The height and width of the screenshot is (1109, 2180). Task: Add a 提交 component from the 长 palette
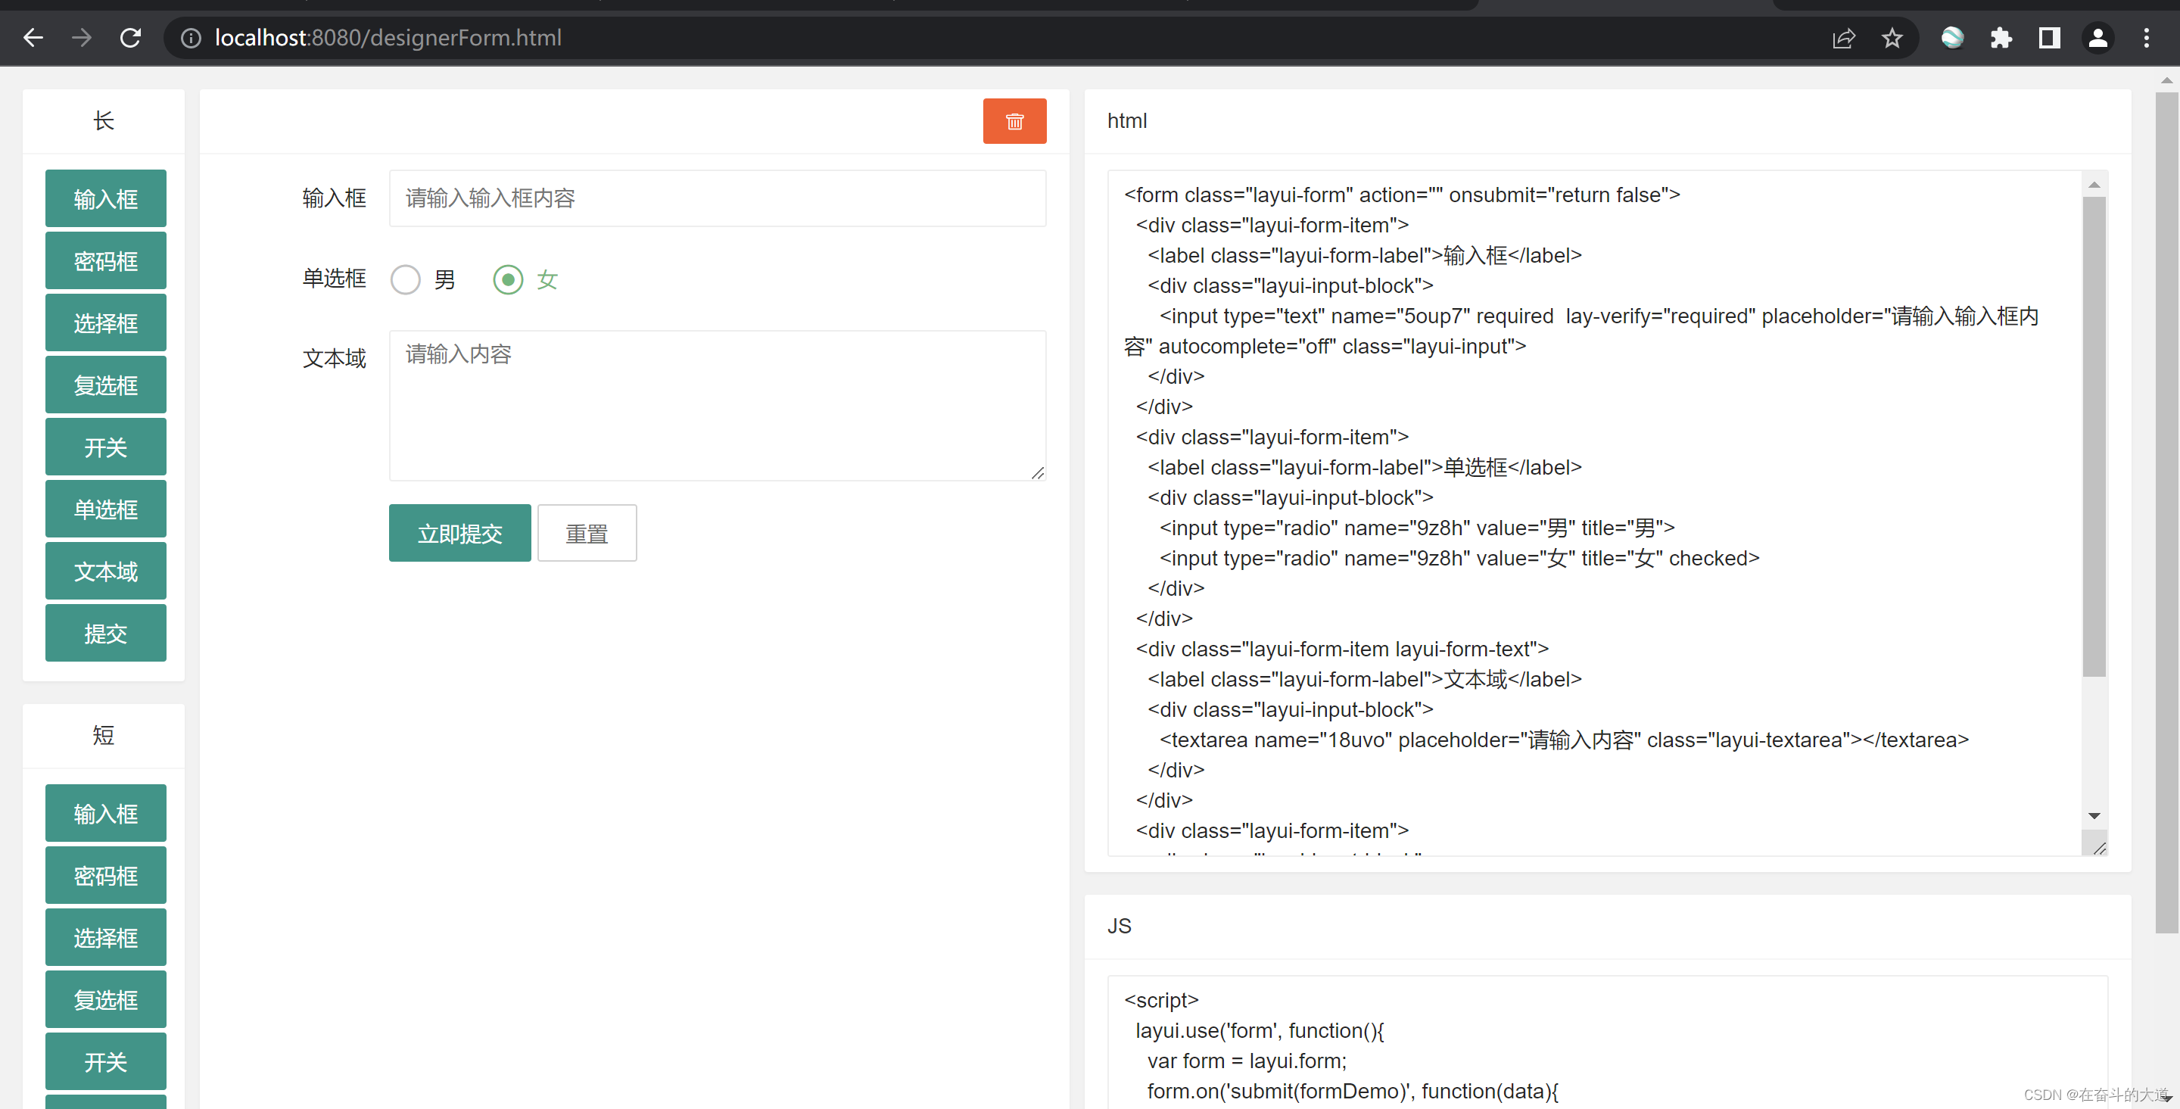[x=105, y=632]
